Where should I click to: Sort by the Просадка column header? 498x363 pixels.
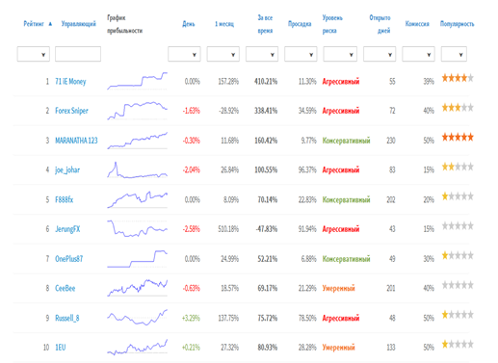300,24
